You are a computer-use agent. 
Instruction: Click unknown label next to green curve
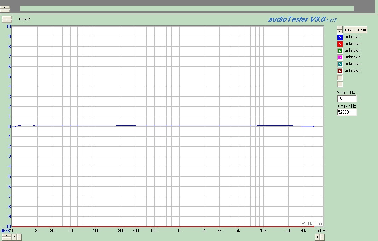tap(353, 50)
